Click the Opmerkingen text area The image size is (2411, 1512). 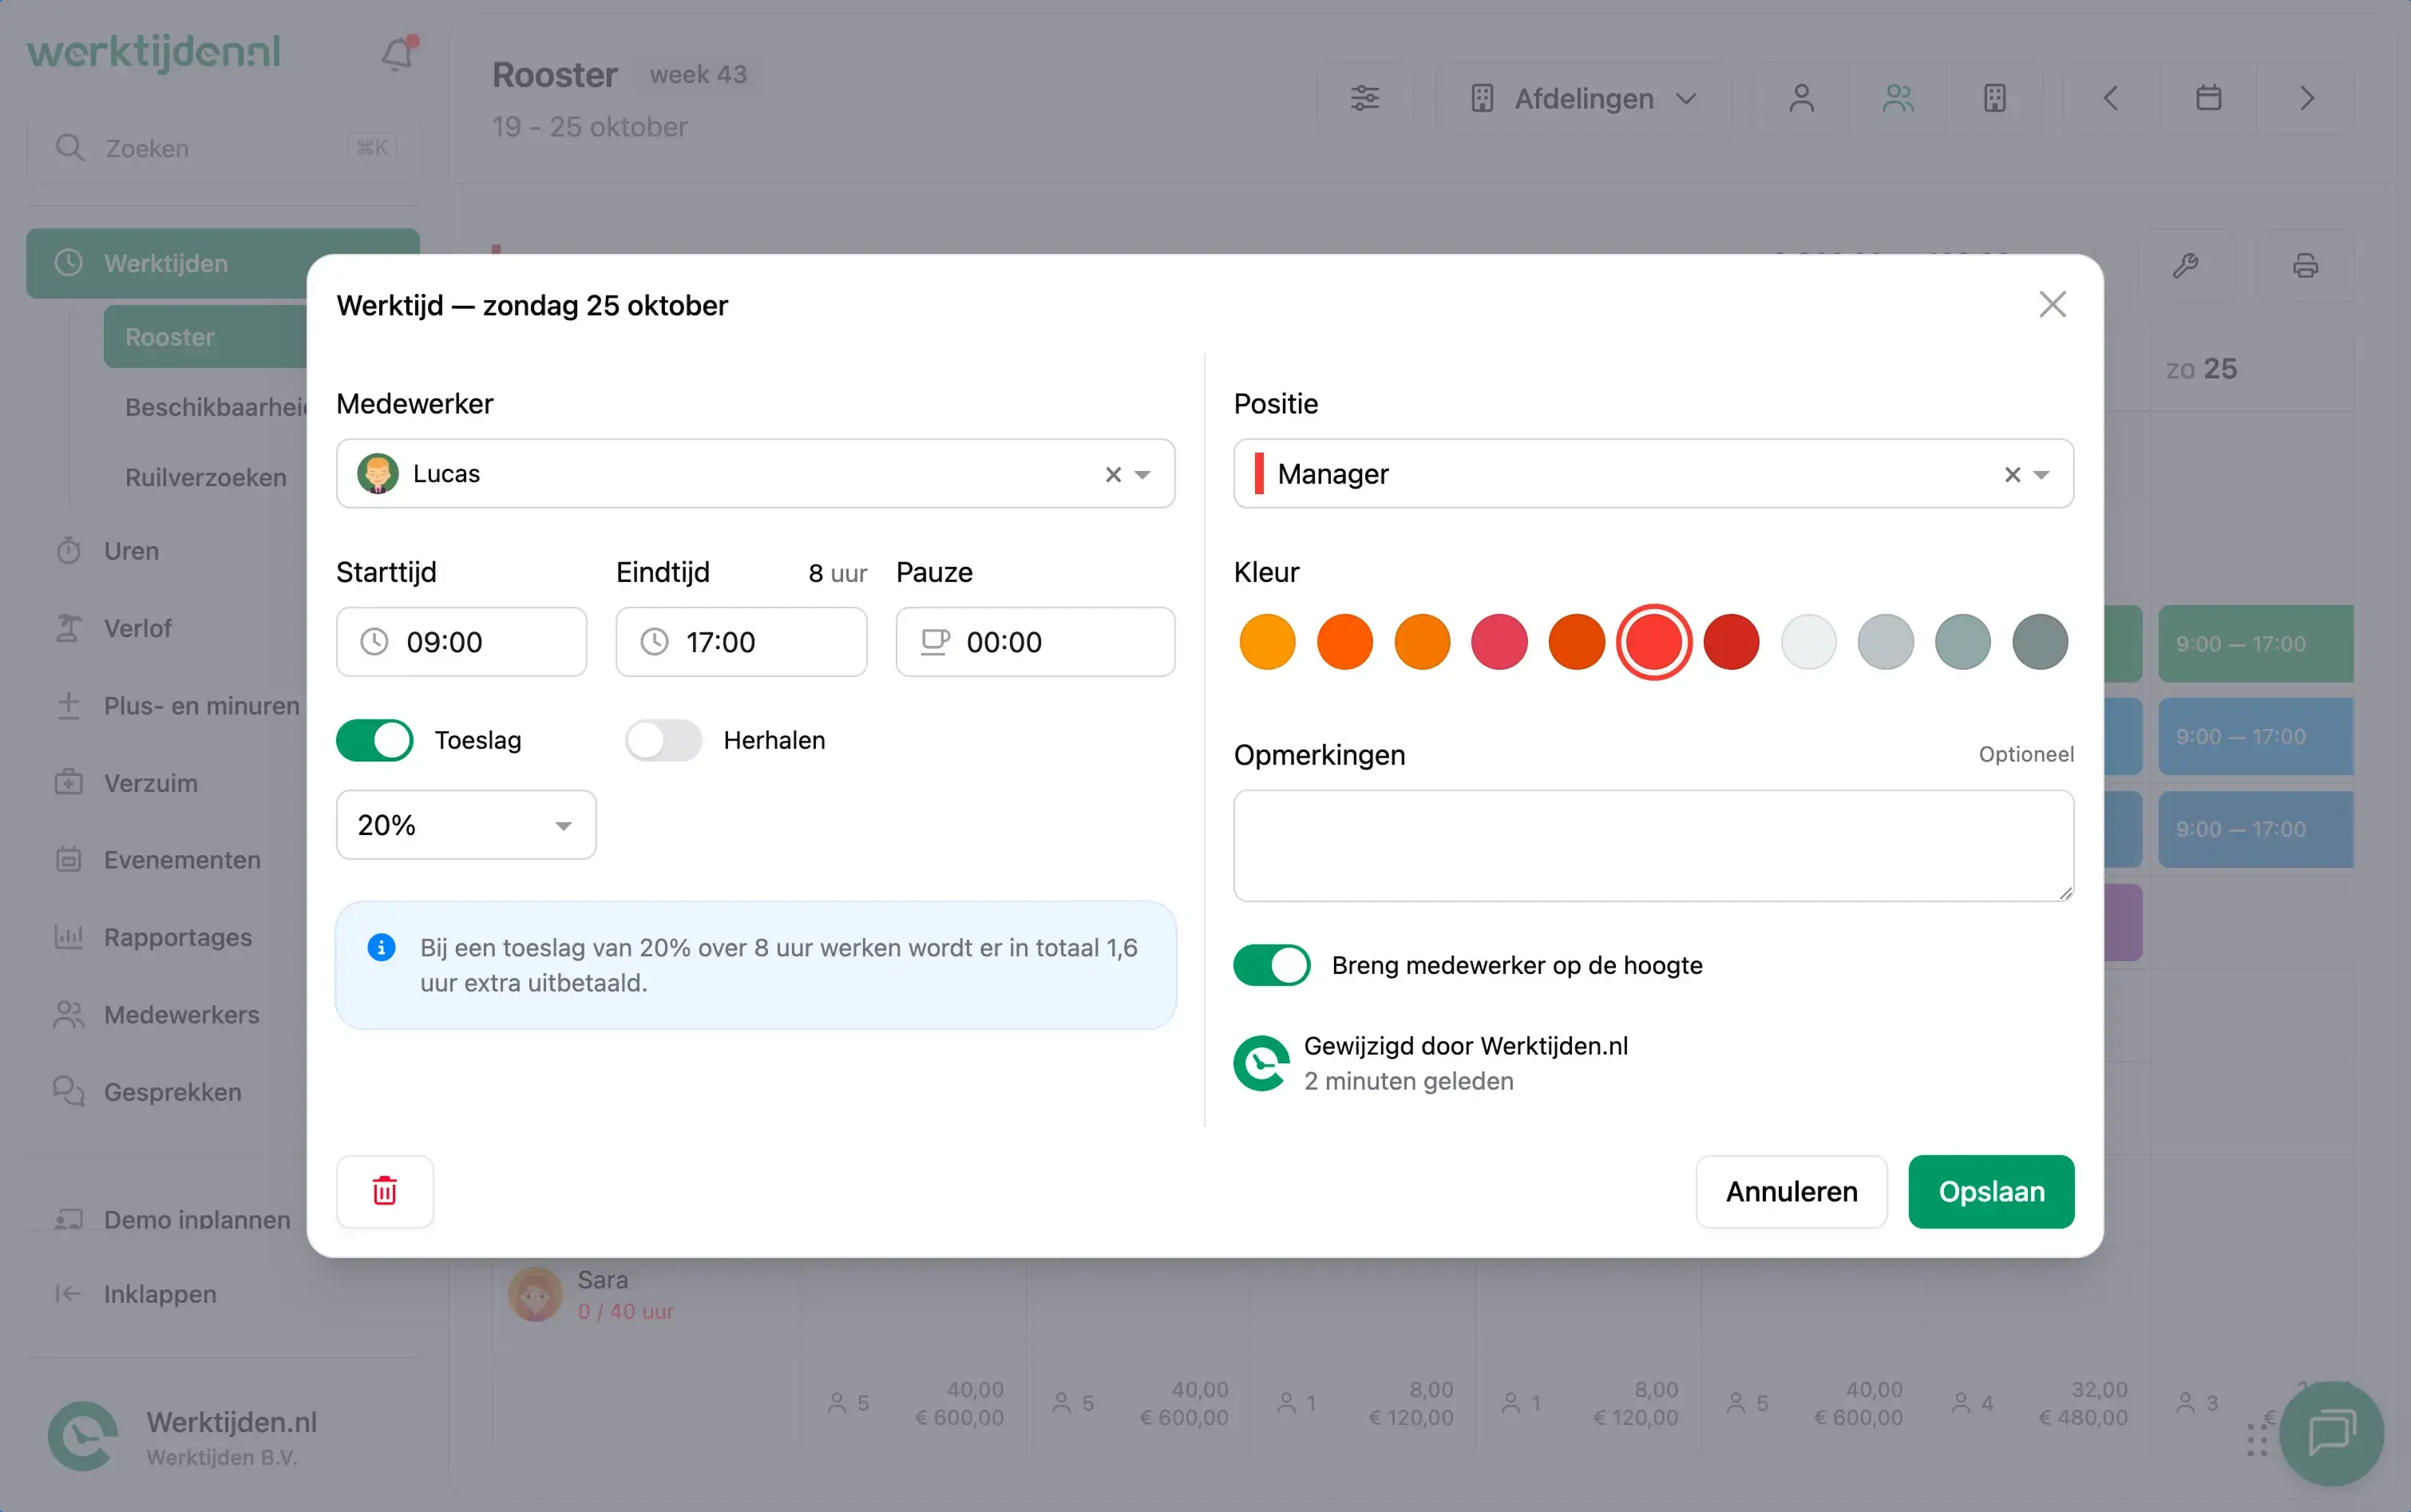tap(1653, 846)
